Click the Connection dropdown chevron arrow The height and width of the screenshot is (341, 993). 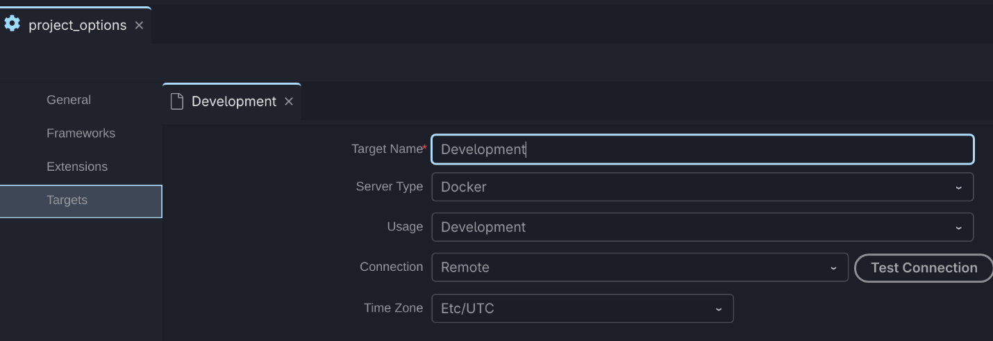point(833,268)
